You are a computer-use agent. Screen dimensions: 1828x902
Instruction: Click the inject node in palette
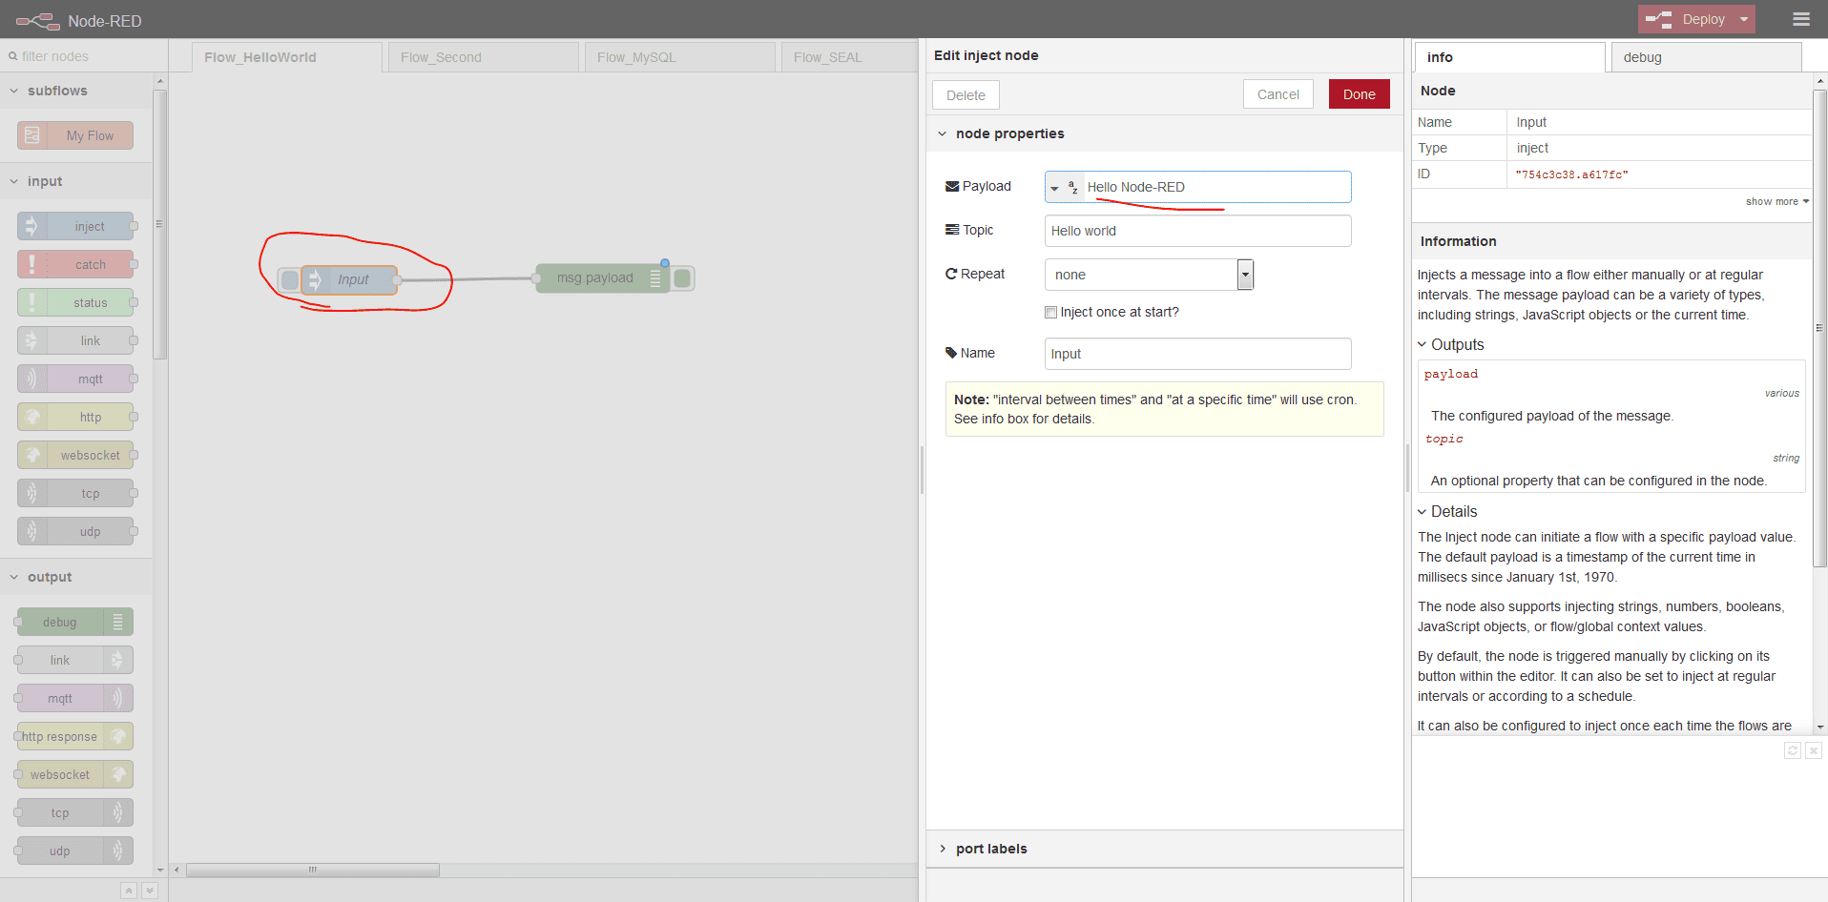click(x=76, y=226)
